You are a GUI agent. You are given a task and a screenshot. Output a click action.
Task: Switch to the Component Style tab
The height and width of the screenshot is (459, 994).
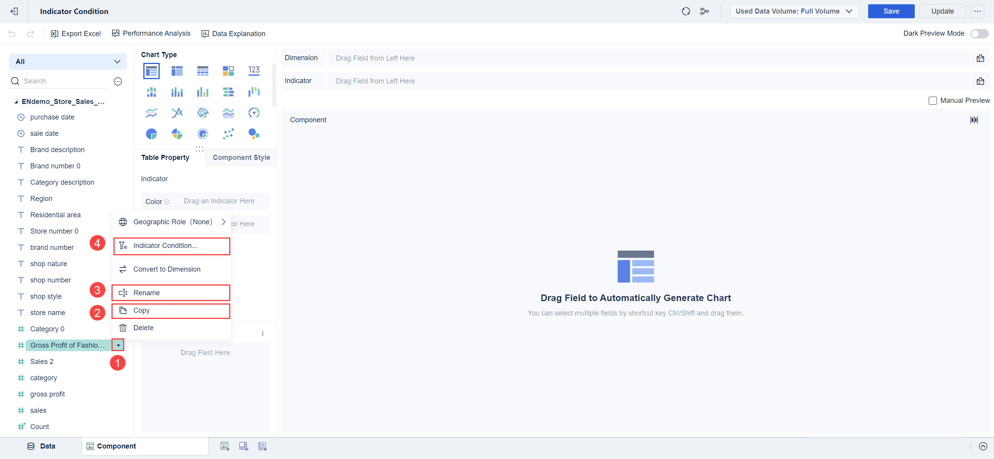(241, 158)
